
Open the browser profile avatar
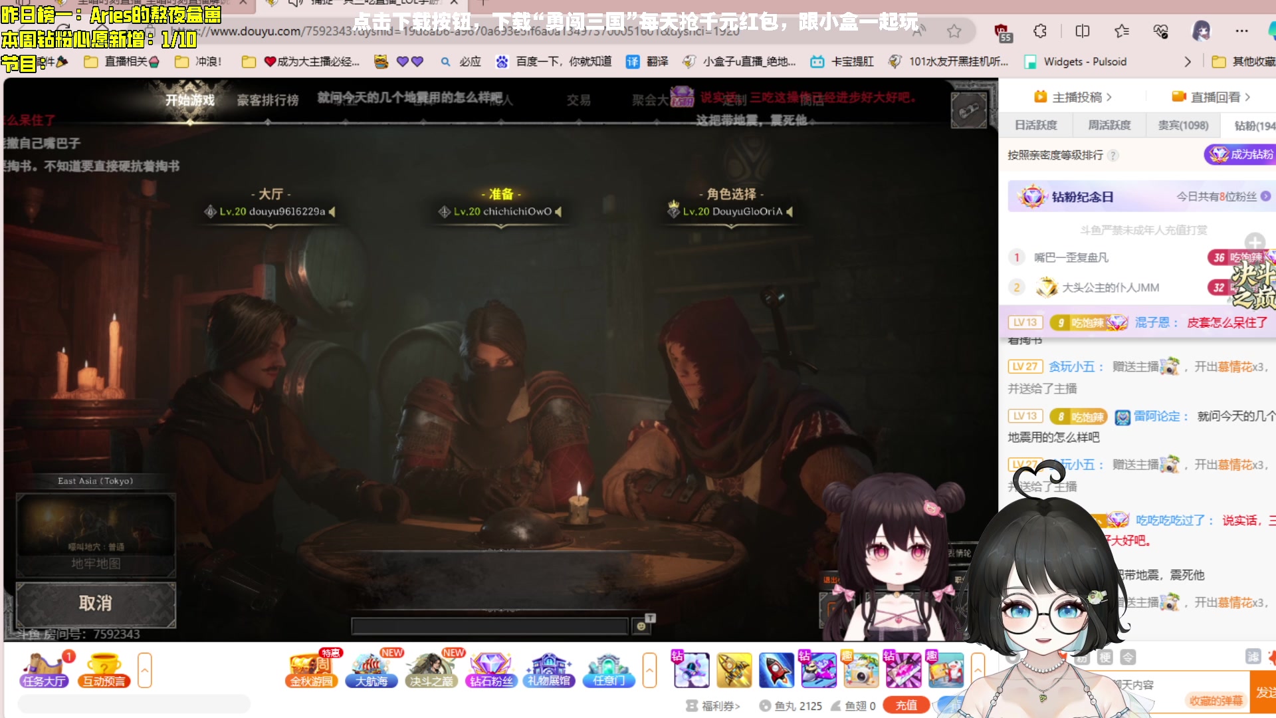click(x=1201, y=31)
